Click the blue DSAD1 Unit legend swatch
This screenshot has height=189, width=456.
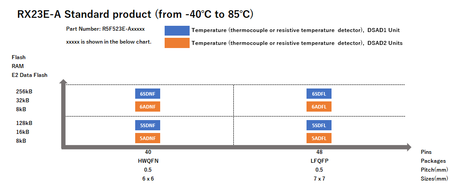pos(177,30)
